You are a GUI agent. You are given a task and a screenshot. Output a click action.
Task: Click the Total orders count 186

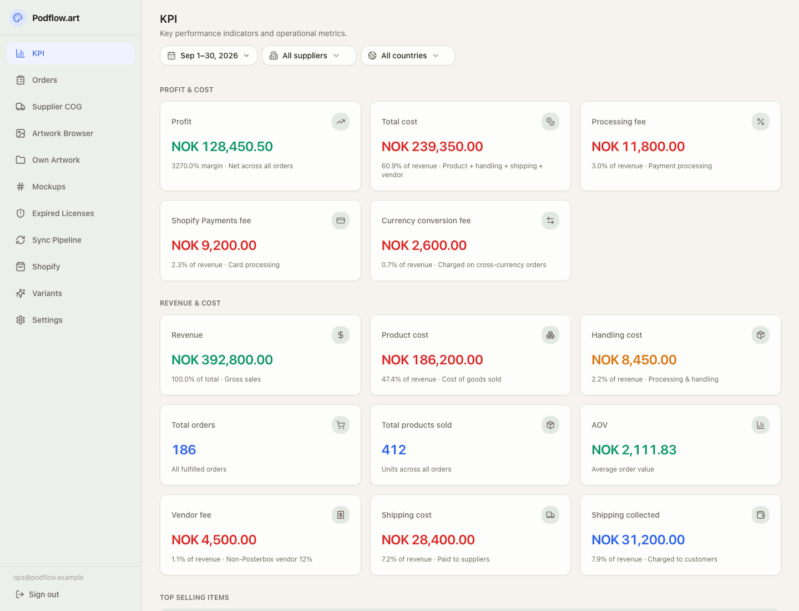(x=184, y=450)
